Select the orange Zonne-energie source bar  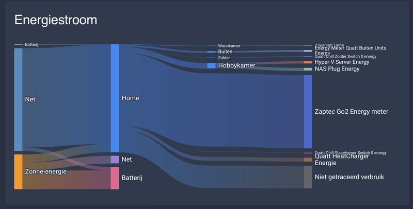pos(18,172)
